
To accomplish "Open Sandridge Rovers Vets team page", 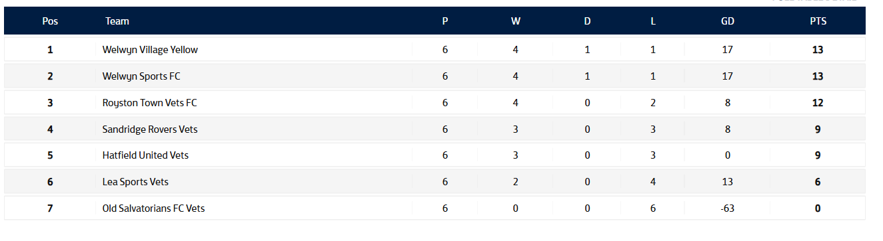I will (150, 129).
